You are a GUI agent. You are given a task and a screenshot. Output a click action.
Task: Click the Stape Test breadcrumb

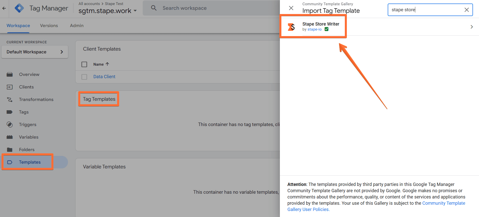pyautogui.click(x=114, y=4)
